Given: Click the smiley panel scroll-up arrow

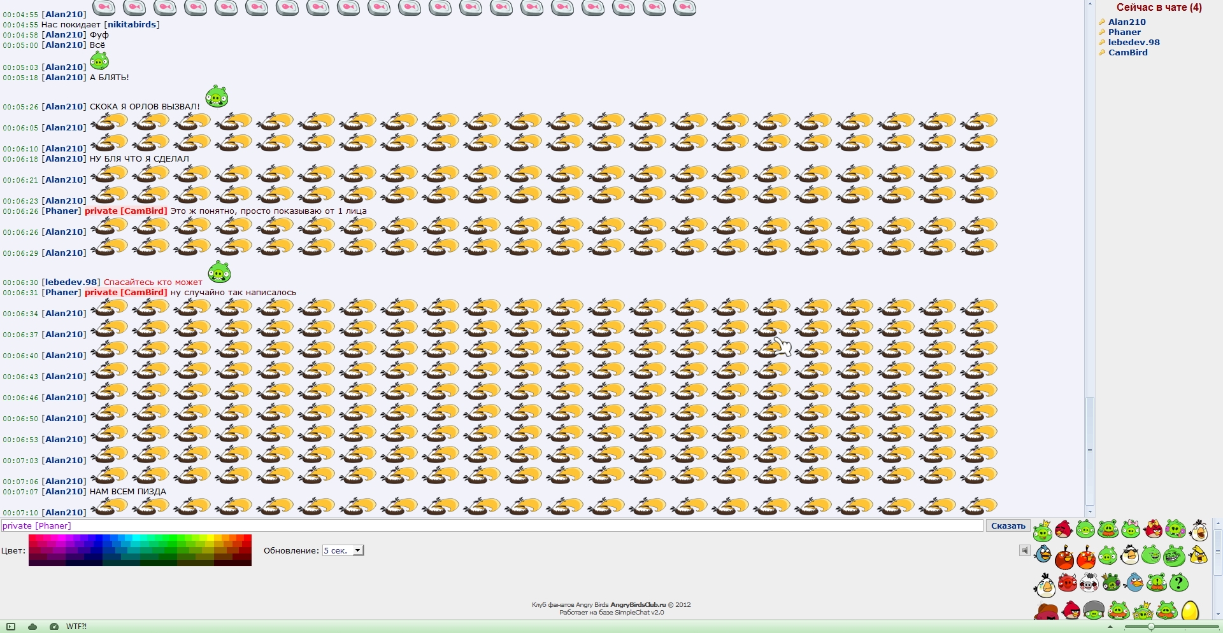Looking at the screenshot, I should (1218, 524).
